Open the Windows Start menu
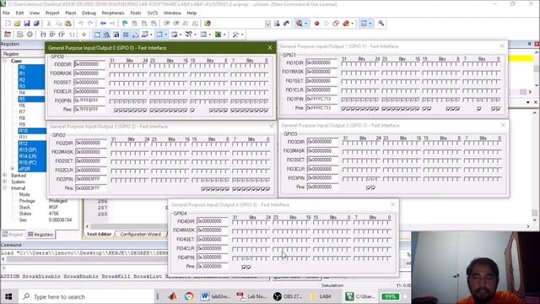540x304 pixels. click(x=8, y=296)
